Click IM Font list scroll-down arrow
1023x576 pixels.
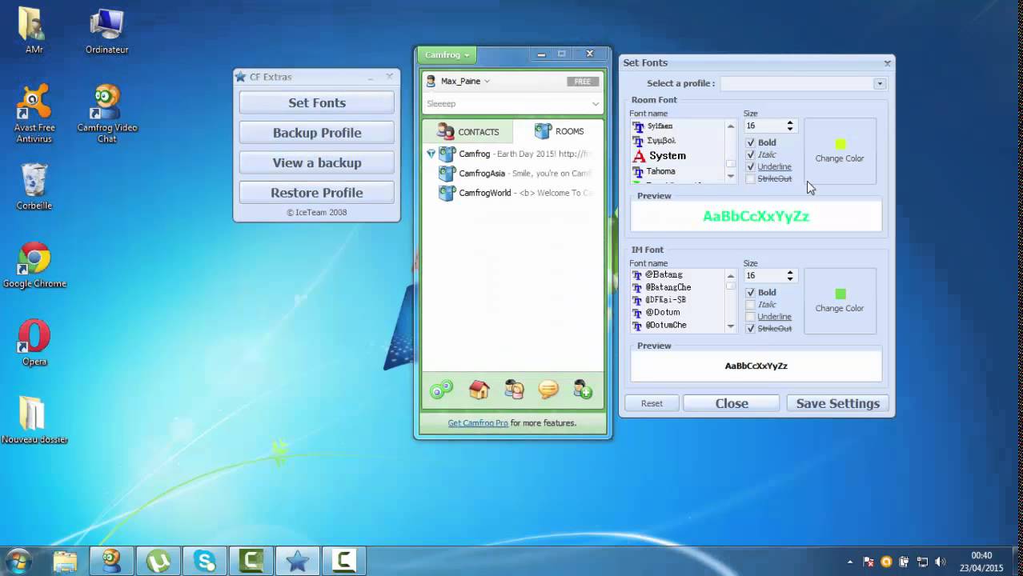(x=730, y=326)
